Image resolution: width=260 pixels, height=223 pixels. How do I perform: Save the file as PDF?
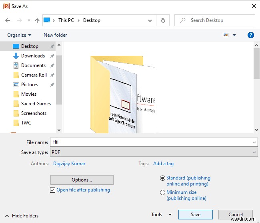click(x=196, y=215)
